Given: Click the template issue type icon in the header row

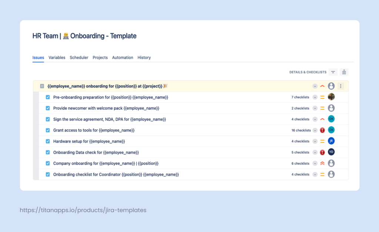Looking at the screenshot, I should coord(42,86).
